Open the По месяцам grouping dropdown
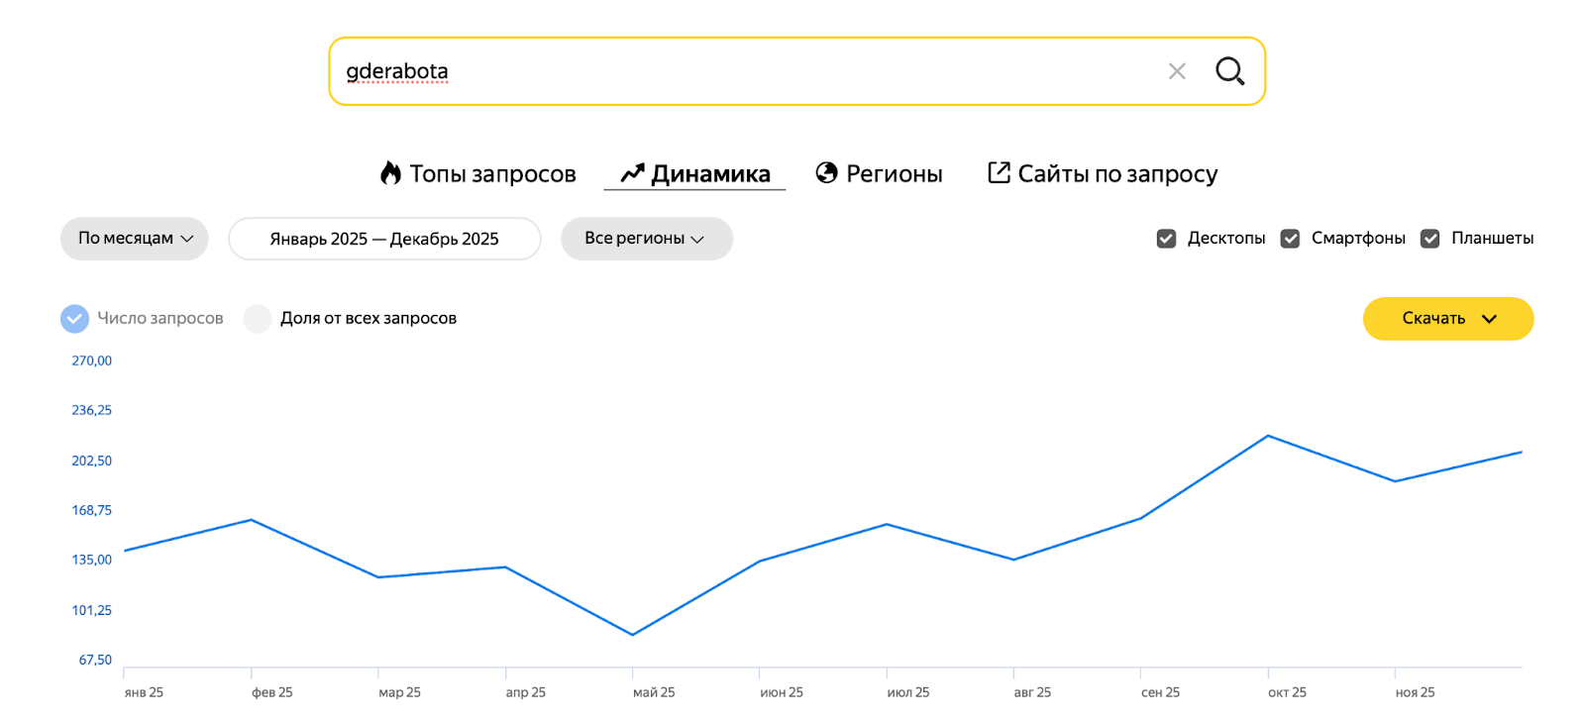 (x=135, y=239)
